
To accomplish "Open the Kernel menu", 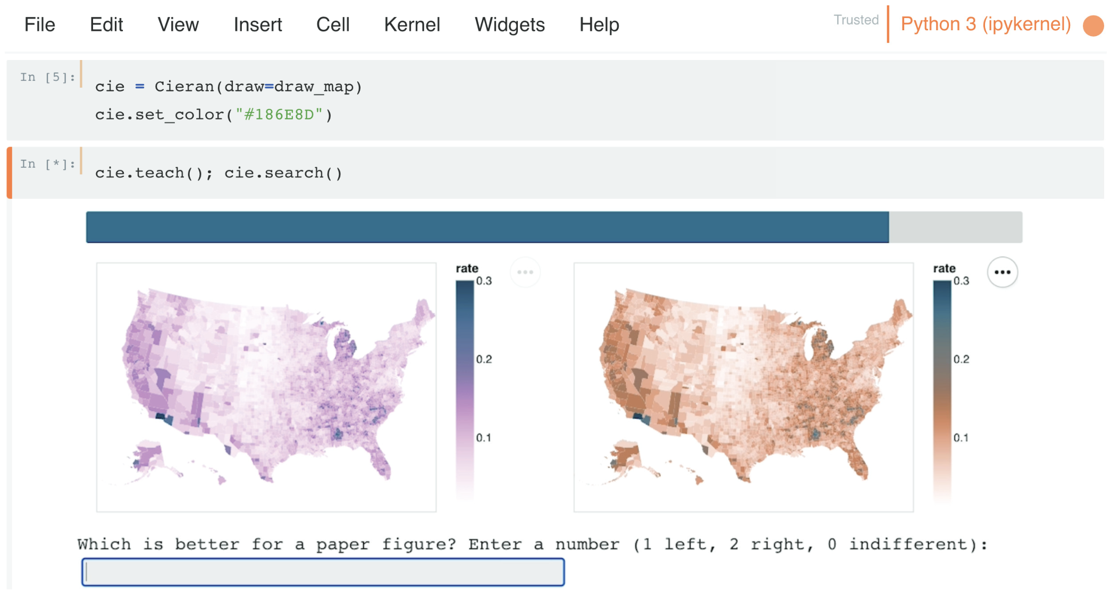I will tap(412, 24).
